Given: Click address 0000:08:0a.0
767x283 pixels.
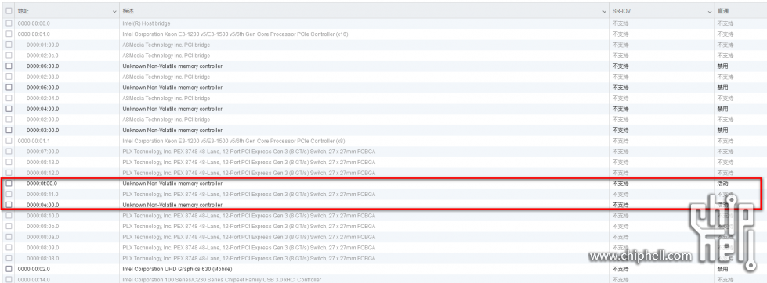Looking at the screenshot, I should tap(42, 237).
